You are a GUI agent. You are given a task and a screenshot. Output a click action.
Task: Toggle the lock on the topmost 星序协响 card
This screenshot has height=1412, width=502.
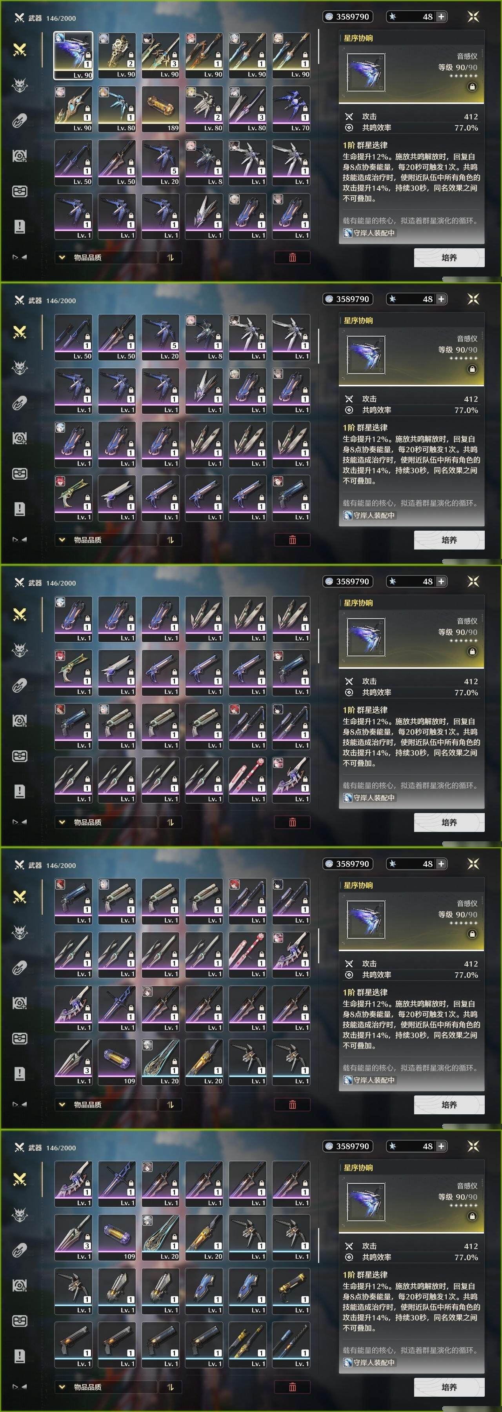pyautogui.click(x=472, y=87)
